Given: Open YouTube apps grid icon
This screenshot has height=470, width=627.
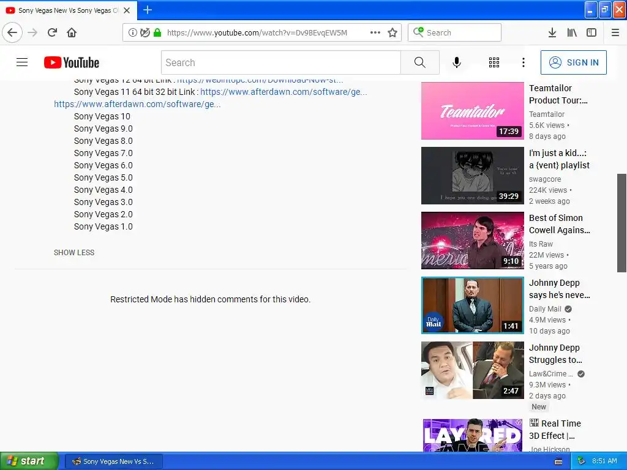Looking at the screenshot, I should (x=494, y=62).
